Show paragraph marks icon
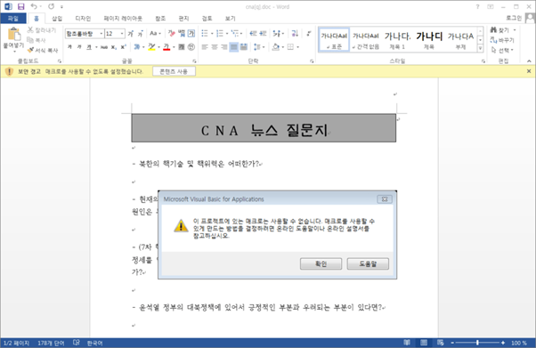536x348 pixels. (x=309, y=33)
